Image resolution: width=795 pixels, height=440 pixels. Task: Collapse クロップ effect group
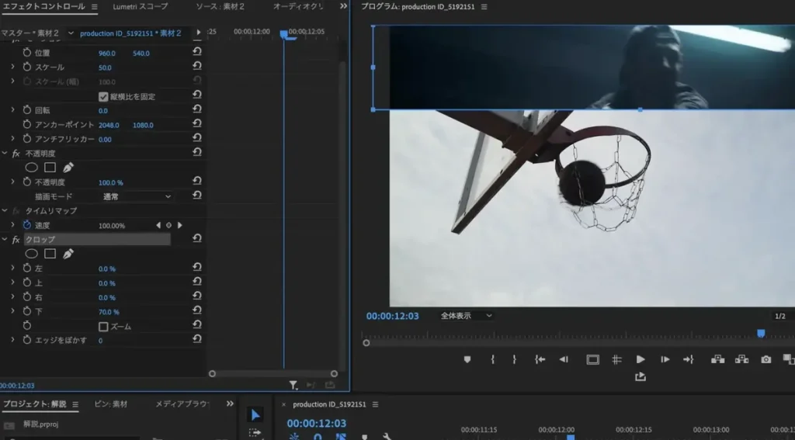pyautogui.click(x=5, y=239)
